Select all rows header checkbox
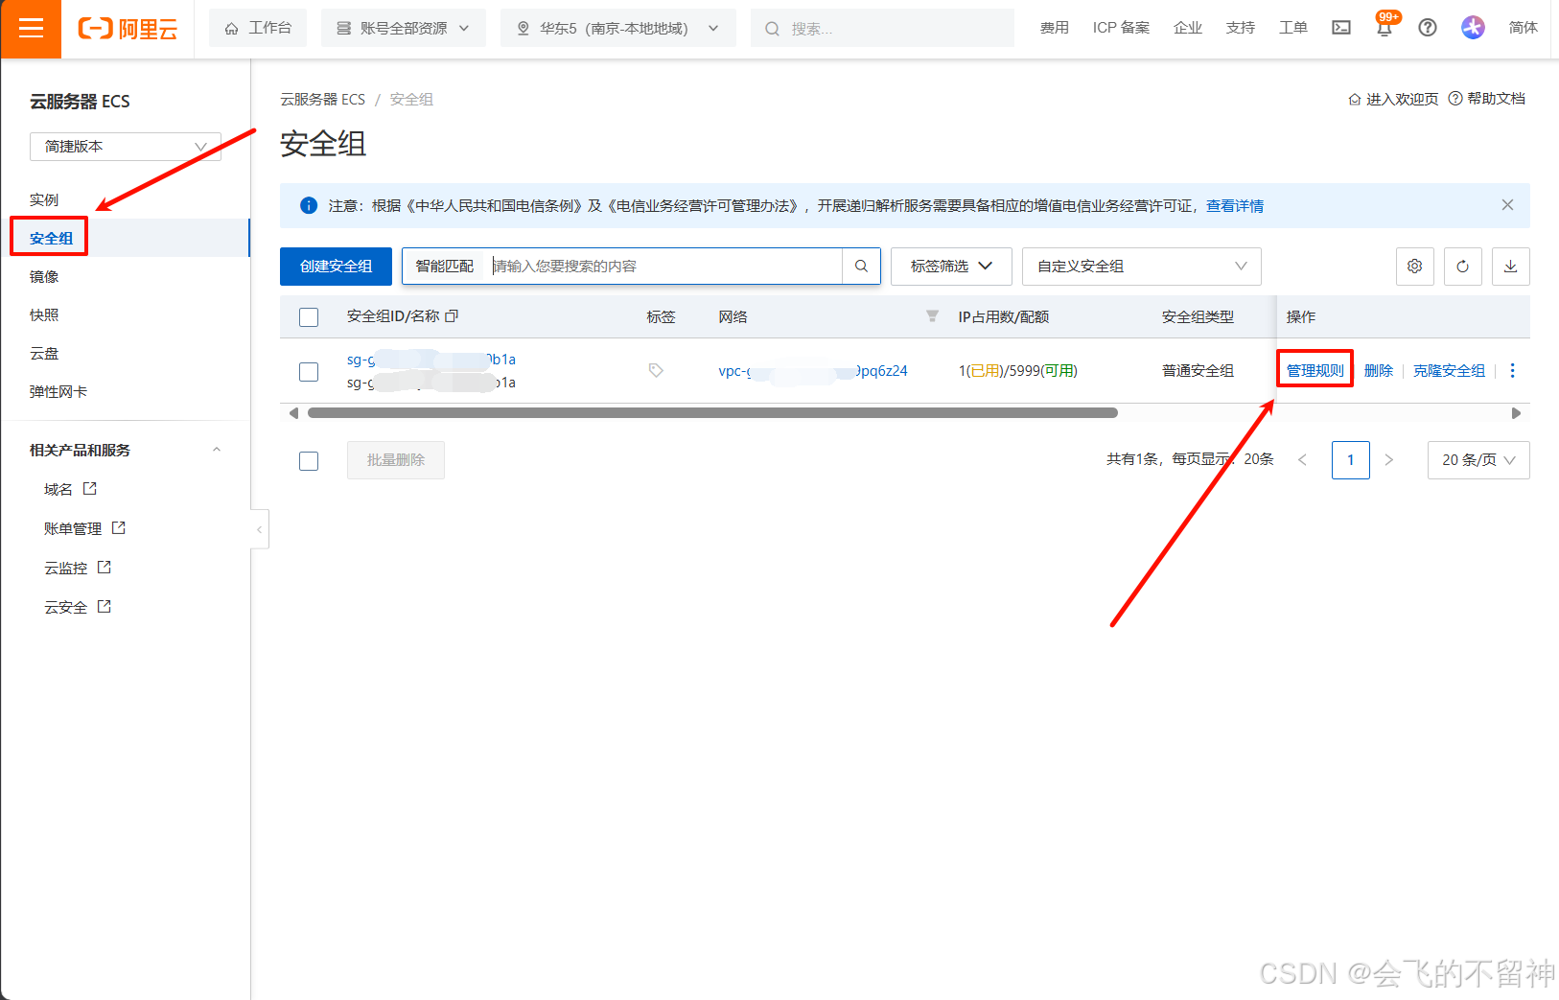1559x1000 pixels. 309,317
